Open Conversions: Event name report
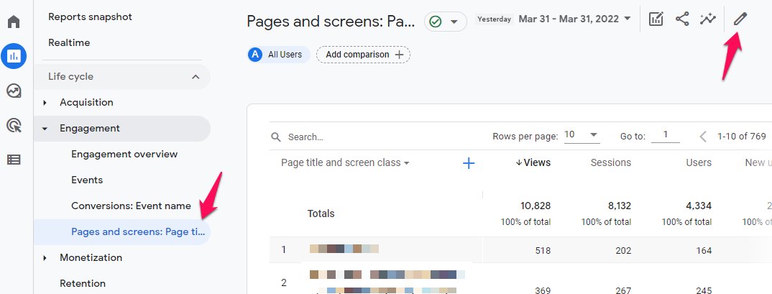Viewport: 772px width, 294px height. click(131, 206)
